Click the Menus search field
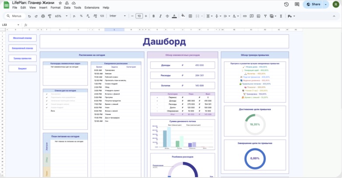Screen dimensions: 342x178 tap(15, 16)
